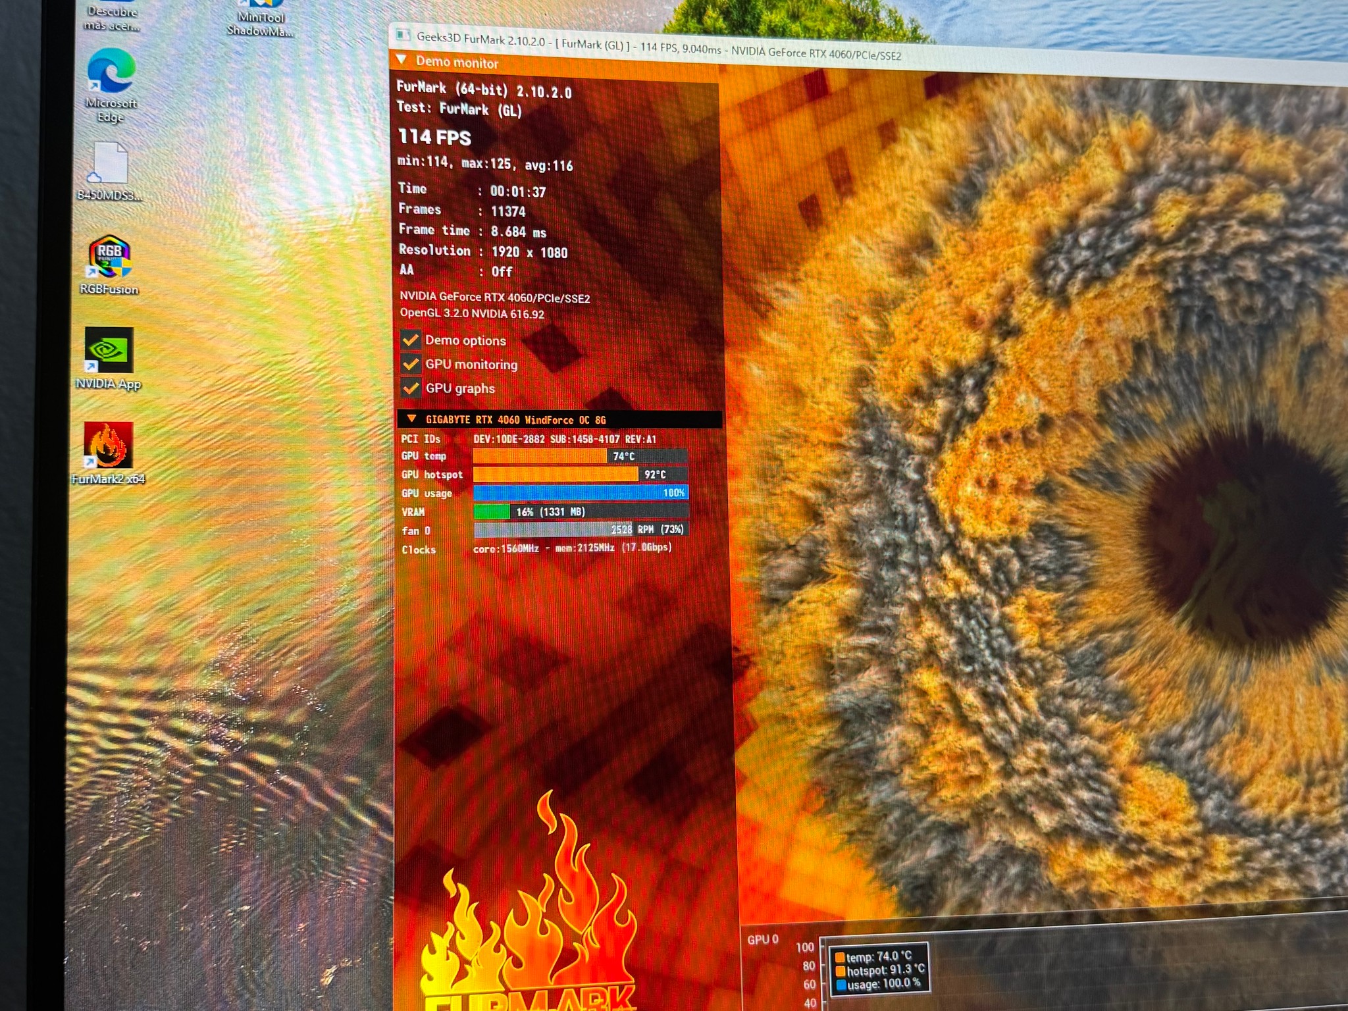The width and height of the screenshot is (1348, 1011).
Task: Disable the GPU graphs checkbox
Action: click(x=411, y=388)
